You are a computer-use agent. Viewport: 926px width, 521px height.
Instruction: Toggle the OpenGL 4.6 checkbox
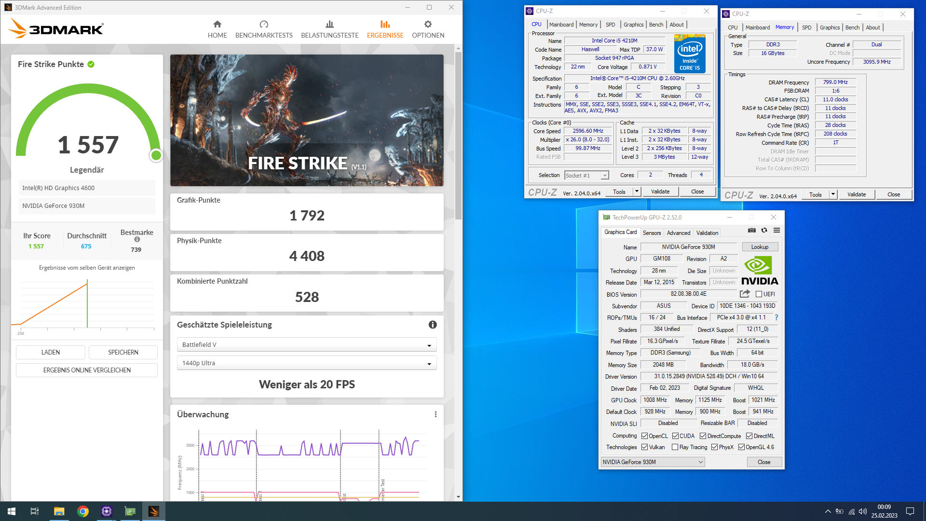tap(741, 447)
